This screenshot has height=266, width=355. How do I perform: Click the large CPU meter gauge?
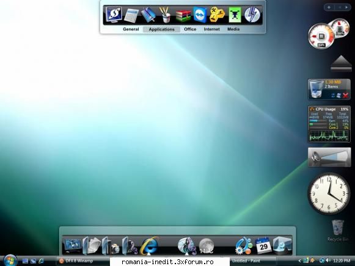321,36
